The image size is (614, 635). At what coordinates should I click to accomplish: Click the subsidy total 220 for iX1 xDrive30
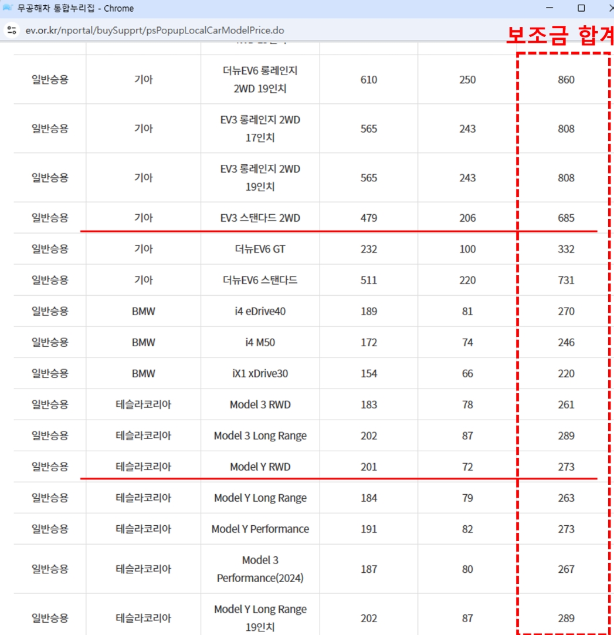(x=566, y=373)
